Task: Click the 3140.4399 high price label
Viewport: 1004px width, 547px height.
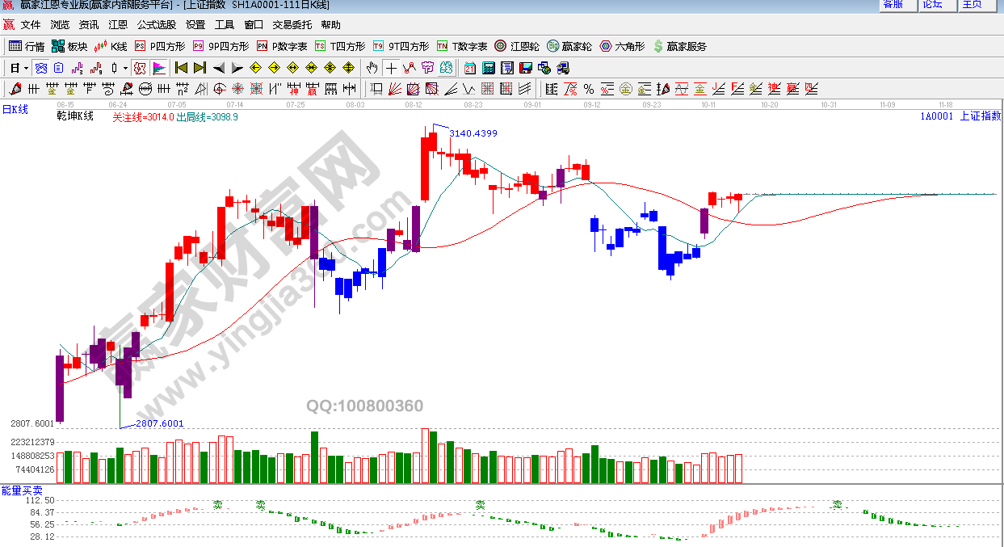Action: pyautogui.click(x=473, y=133)
